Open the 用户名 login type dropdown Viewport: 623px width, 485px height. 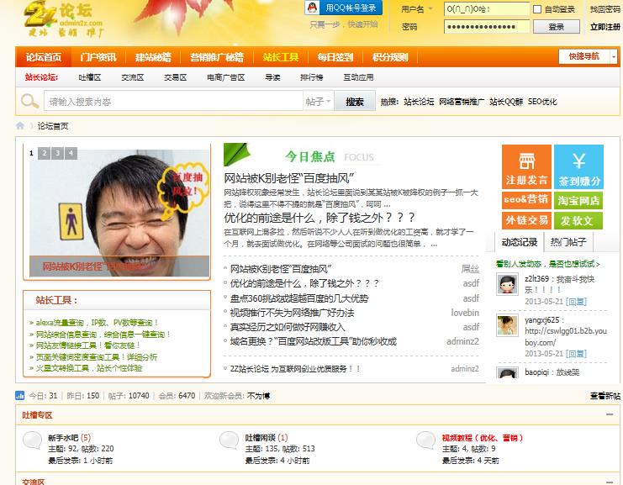[x=417, y=8]
